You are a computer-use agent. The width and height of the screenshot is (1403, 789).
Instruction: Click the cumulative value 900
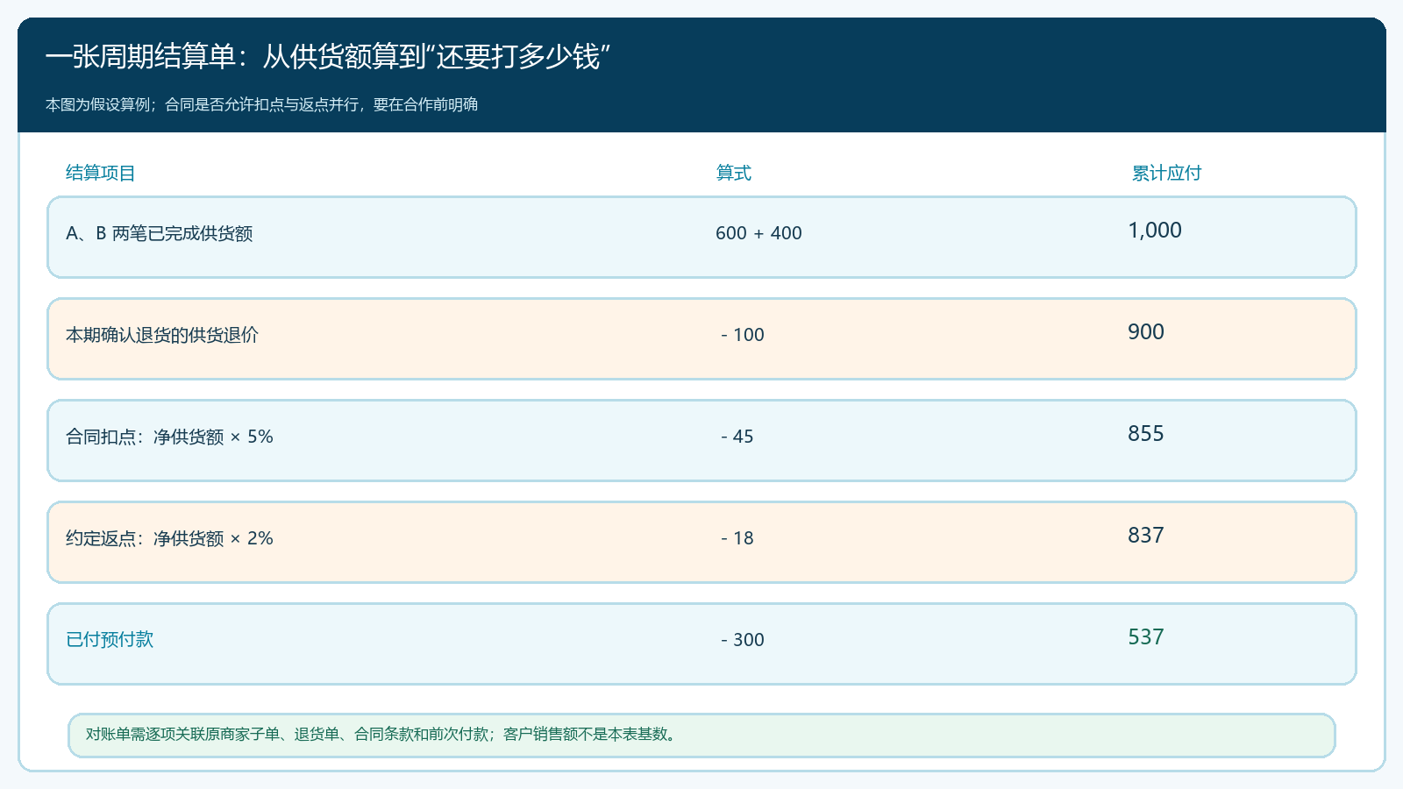tap(1146, 331)
